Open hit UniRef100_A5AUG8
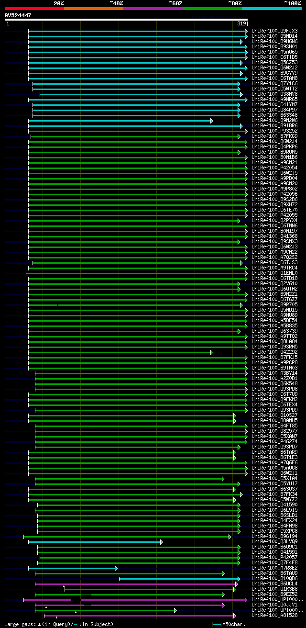This screenshot has width=306, height=628. (275, 468)
